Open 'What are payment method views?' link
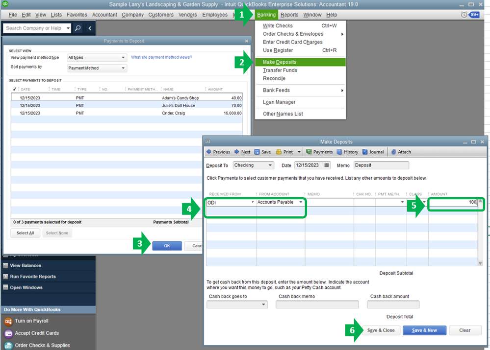 click(161, 57)
